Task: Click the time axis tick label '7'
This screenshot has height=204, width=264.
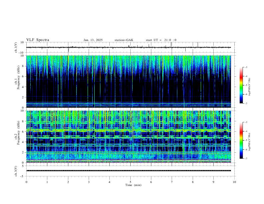Action: (x=172, y=182)
